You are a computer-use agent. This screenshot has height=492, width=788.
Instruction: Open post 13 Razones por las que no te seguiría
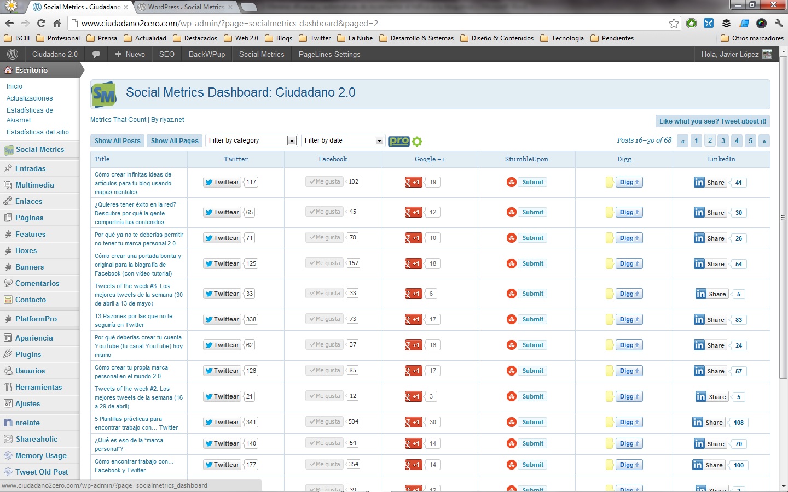click(x=134, y=320)
